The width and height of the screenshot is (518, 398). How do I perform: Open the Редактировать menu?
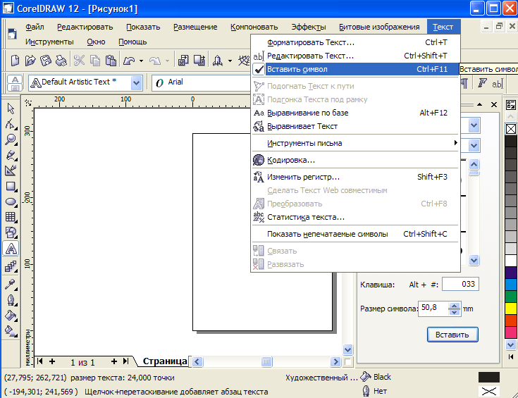(85, 27)
